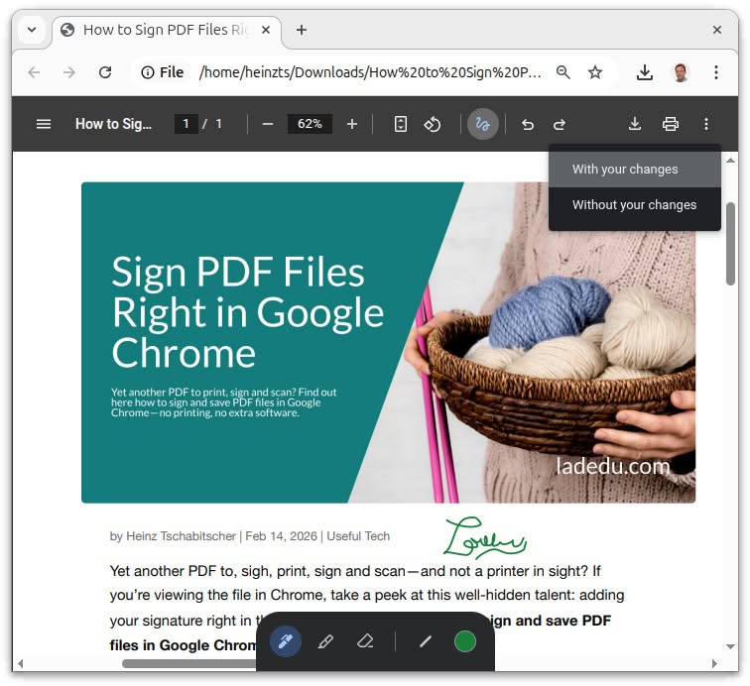Click the Sign PDF Files headline
Viewport: 750px width, 686px height.
247,312
